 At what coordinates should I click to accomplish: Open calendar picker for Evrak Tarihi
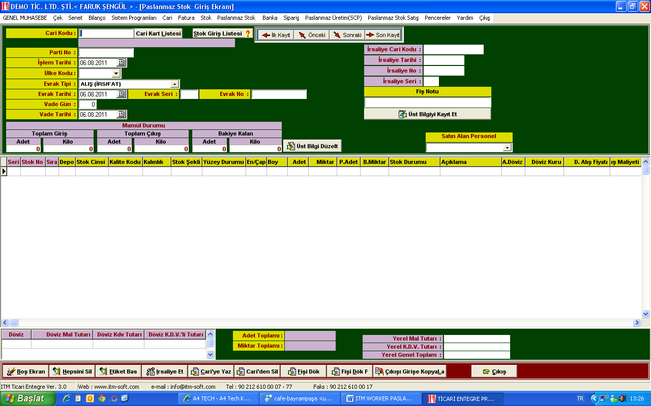click(x=121, y=94)
